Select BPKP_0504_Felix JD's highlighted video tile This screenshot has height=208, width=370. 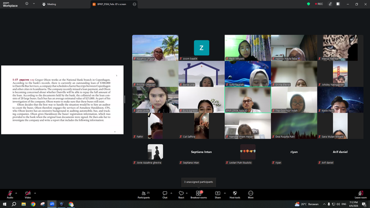tap(248, 100)
